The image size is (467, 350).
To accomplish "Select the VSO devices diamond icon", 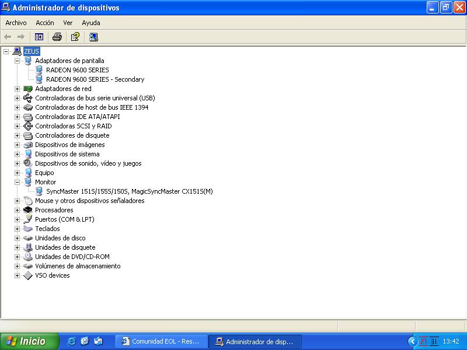I will coord(27,275).
